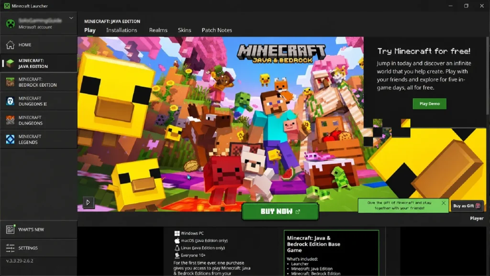Viewport: 490px width, 276px height.
Task: Play the banner trailer video
Action: tap(88, 203)
